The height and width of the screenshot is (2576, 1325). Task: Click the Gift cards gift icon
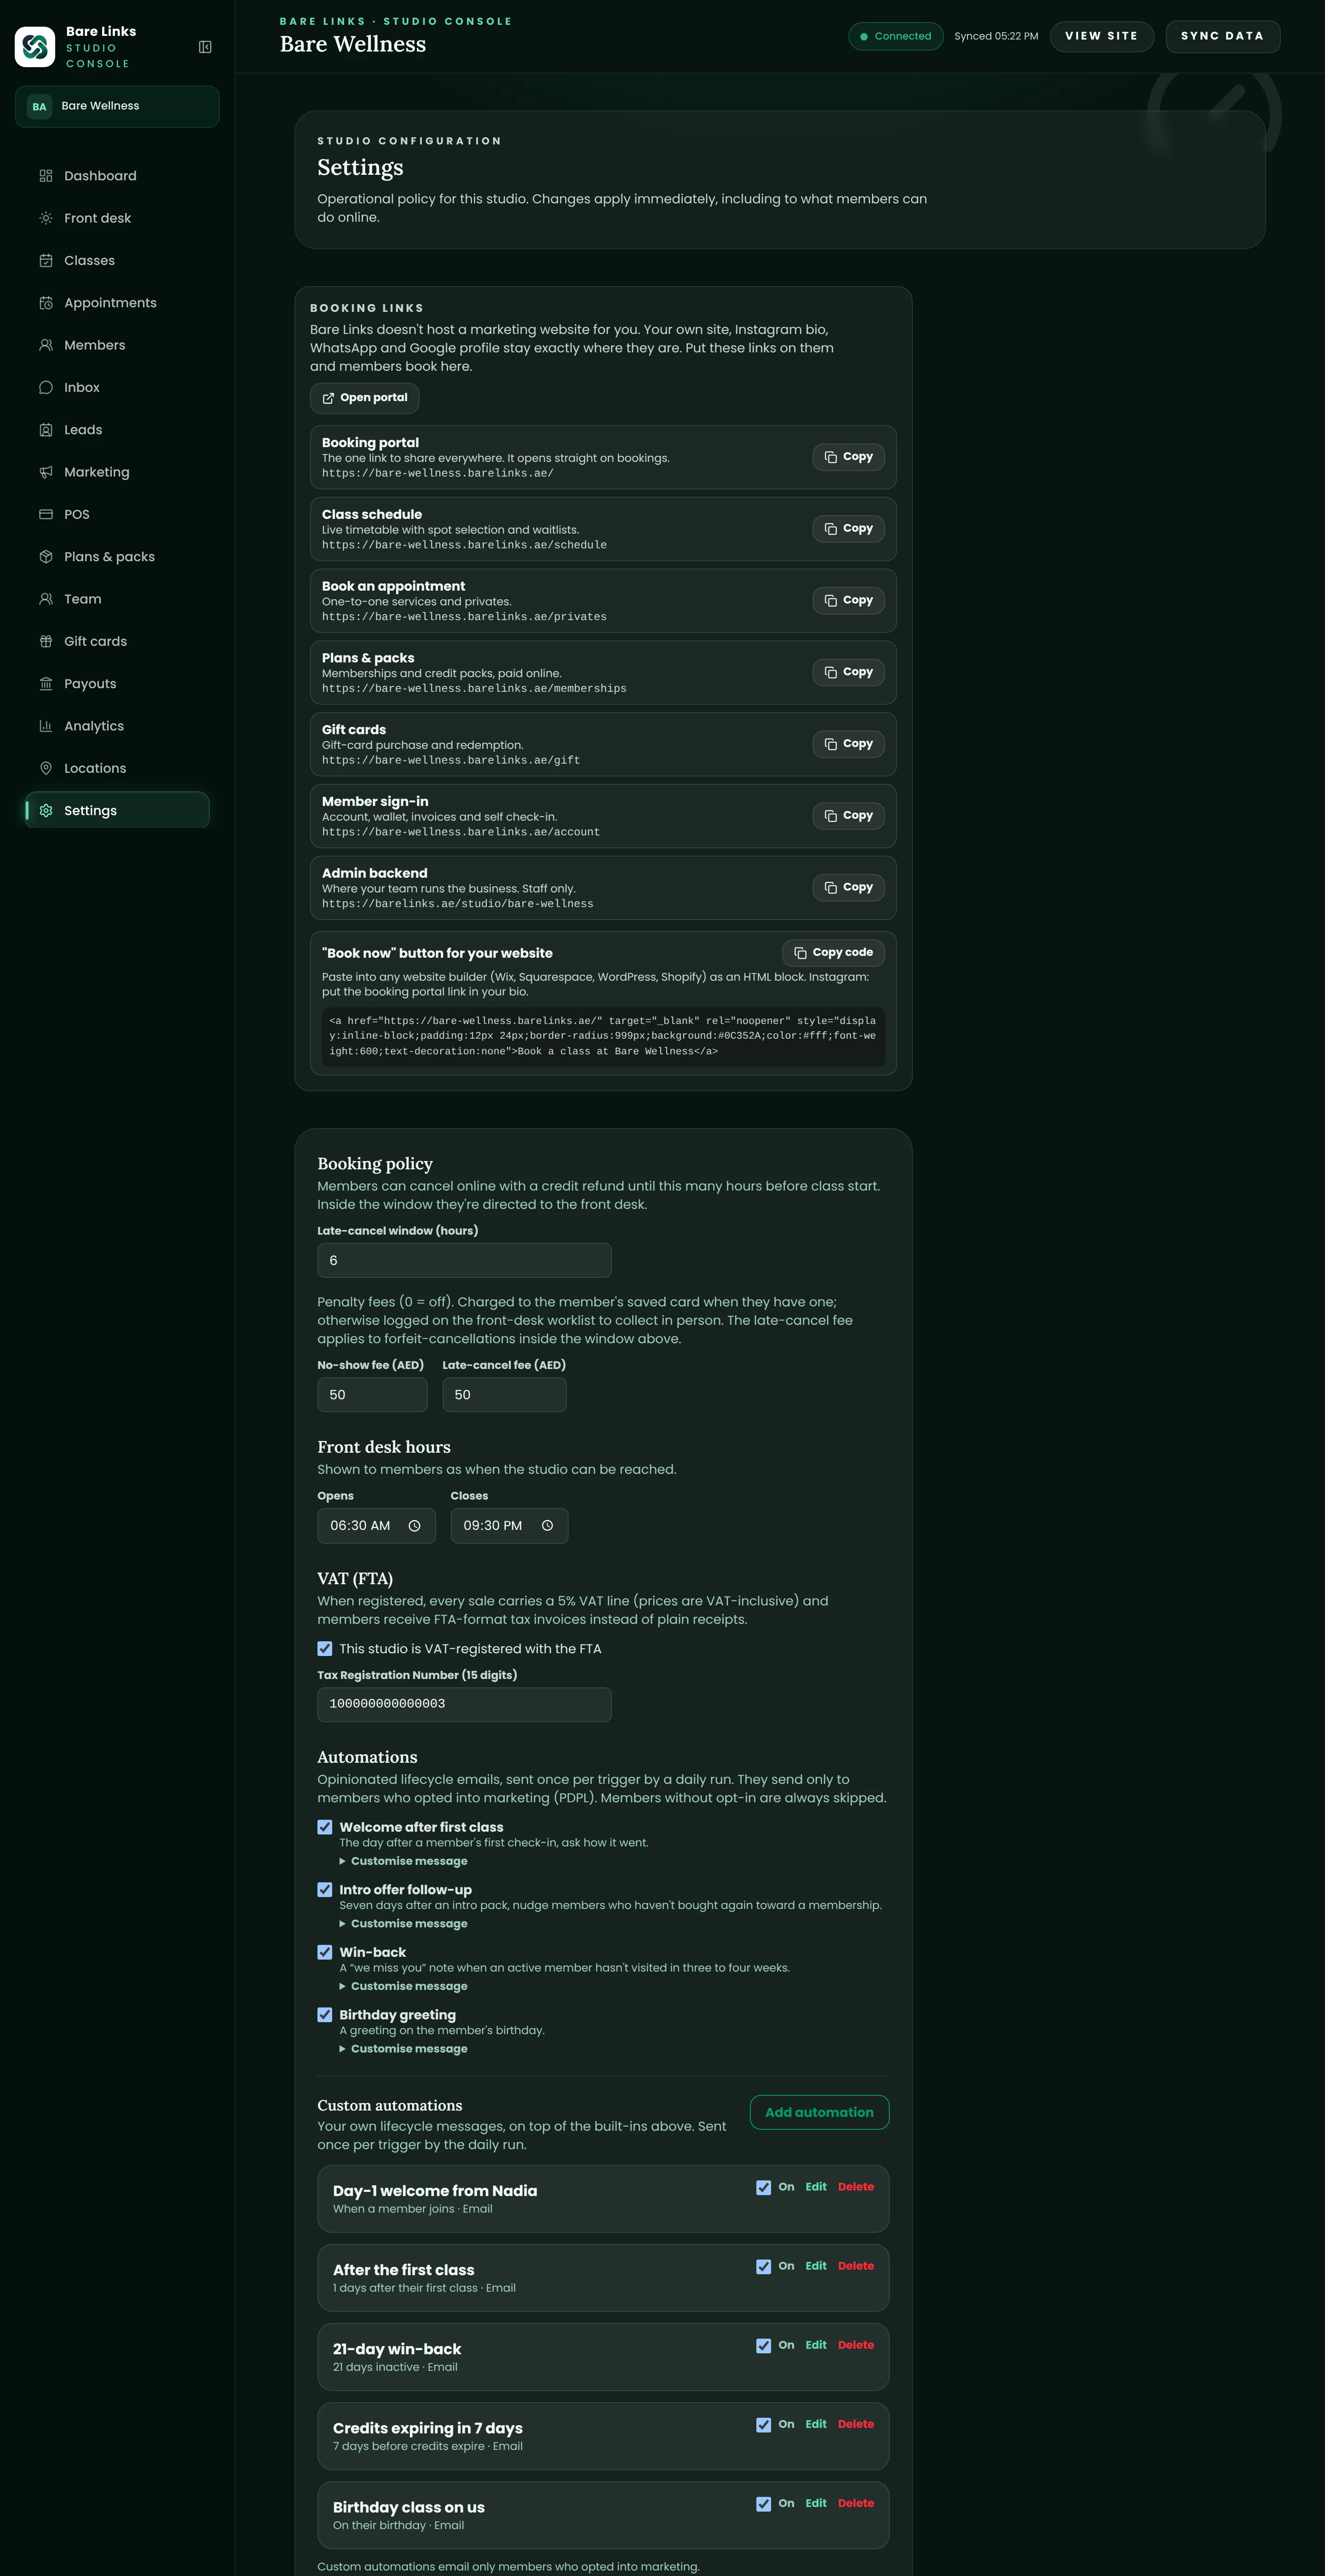(46, 641)
